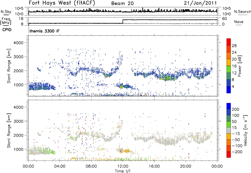
Task: Click the light green 12–16 dB power color segment
Action: [x=229, y=69]
